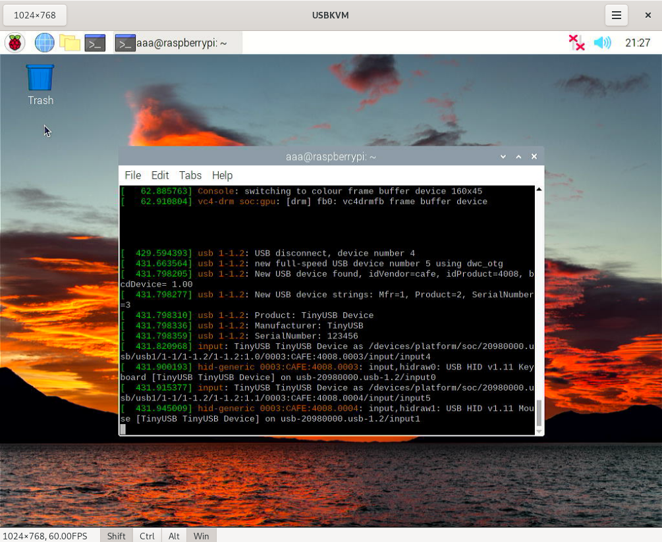Click the 'vc4-drm soc:gpu' log line
Image resolution: width=662 pixels, height=542 pixels.
(x=304, y=202)
